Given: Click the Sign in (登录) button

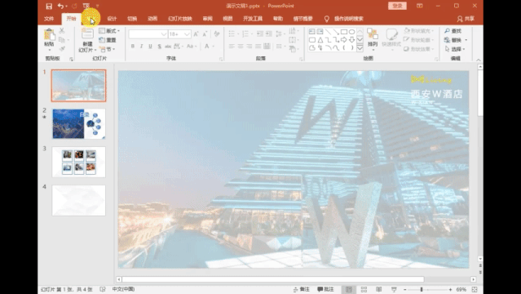Looking at the screenshot, I should coord(397,6).
